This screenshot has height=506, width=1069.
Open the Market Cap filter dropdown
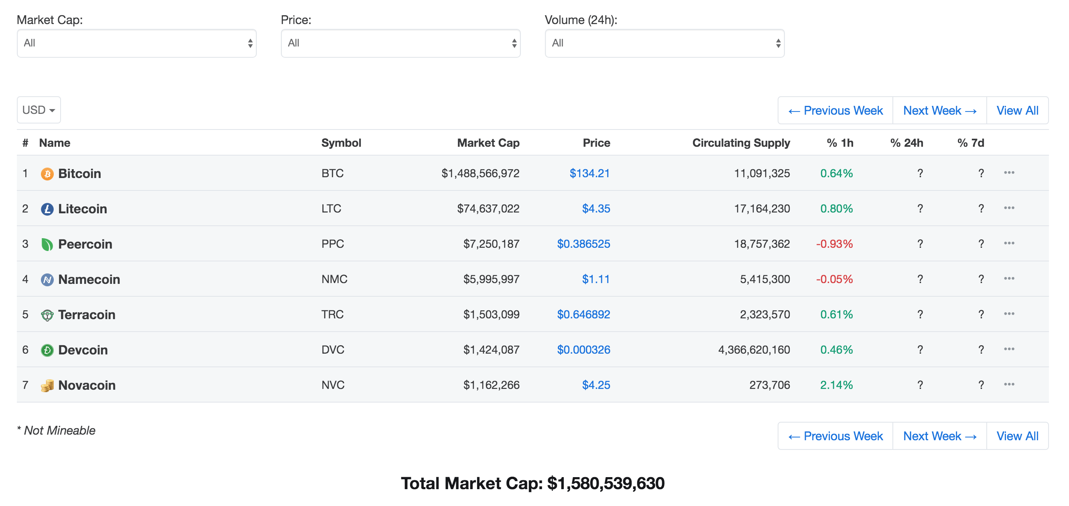click(136, 43)
